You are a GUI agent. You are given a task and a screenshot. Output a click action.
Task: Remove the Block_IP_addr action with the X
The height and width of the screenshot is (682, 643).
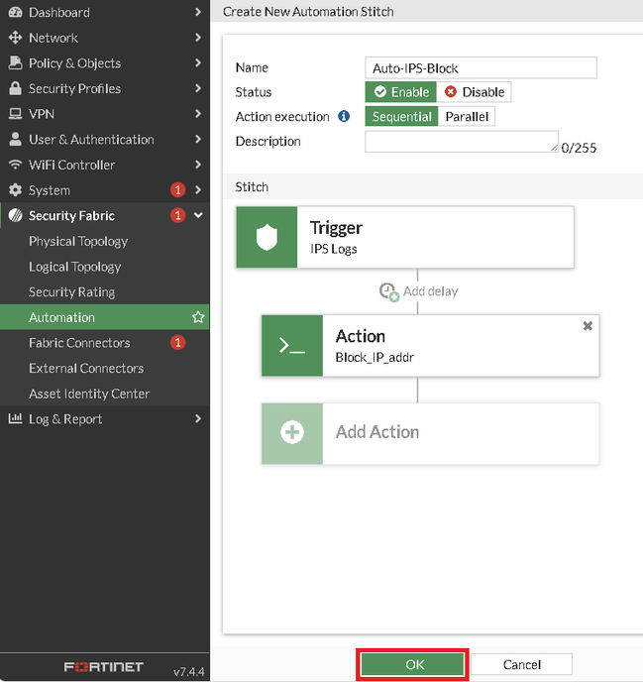tap(588, 326)
